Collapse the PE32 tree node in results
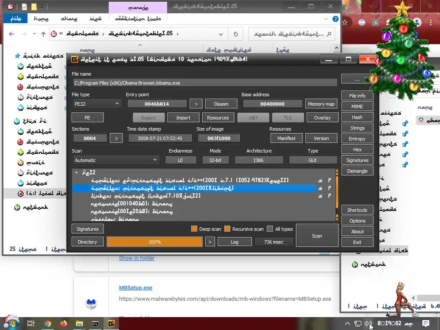 click(x=76, y=173)
